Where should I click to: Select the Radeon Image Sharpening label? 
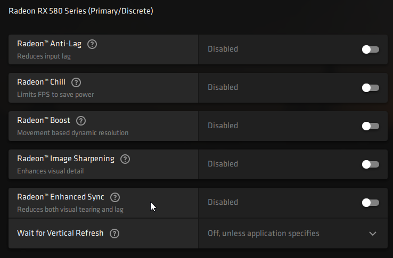click(x=65, y=159)
